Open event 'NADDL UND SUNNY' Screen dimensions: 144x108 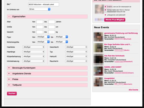point(113,67)
